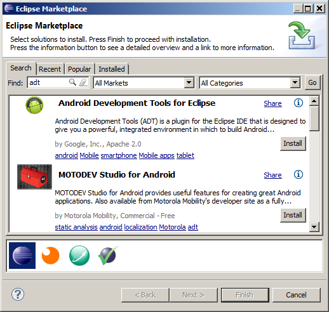The height and width of the screenshot is (312, 329).
Task: Switch to the Popular tab
Action: tap(79, 69)
